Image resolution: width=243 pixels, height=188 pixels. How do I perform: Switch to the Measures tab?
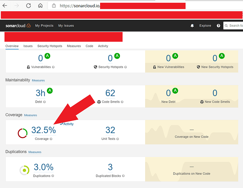74,46
